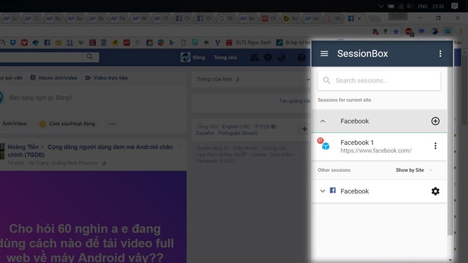Open Facebook help question mark icon

click(x=301, y=57)
